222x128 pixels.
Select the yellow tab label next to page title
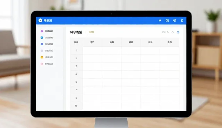pos(91,32)
